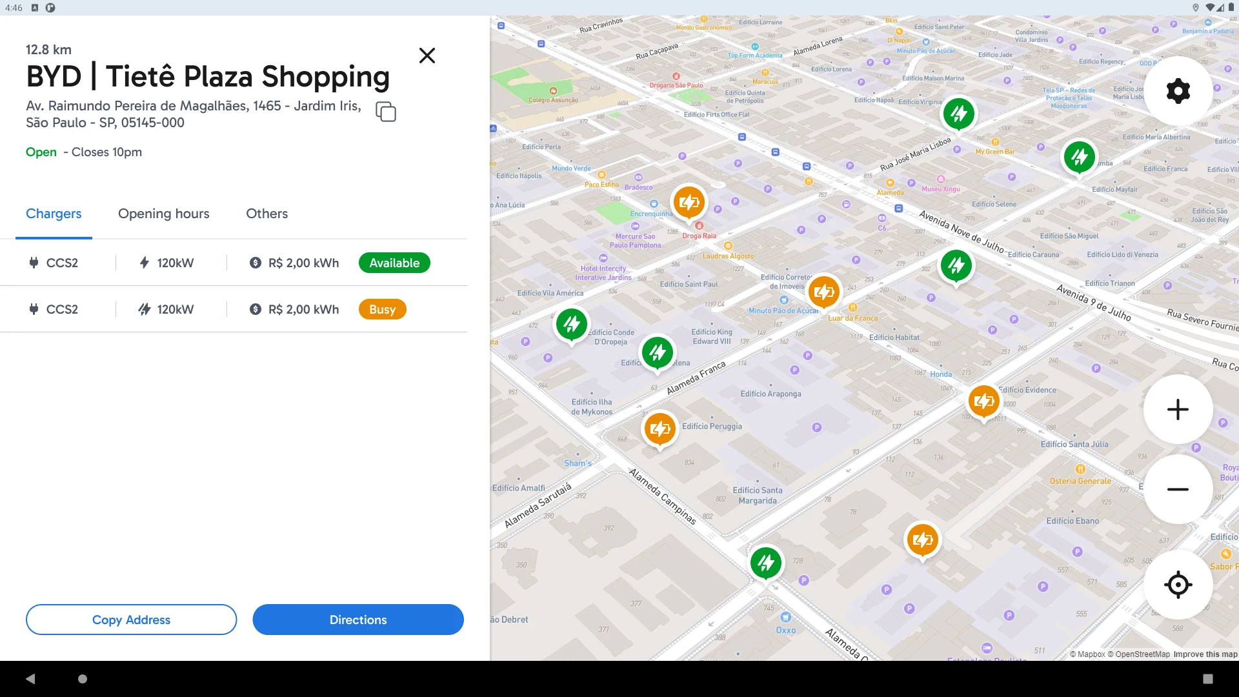Select green charger marker by Edifício Conde D'Oropeja
This screenshot has height=697, width=1239.
pos(572,324)
